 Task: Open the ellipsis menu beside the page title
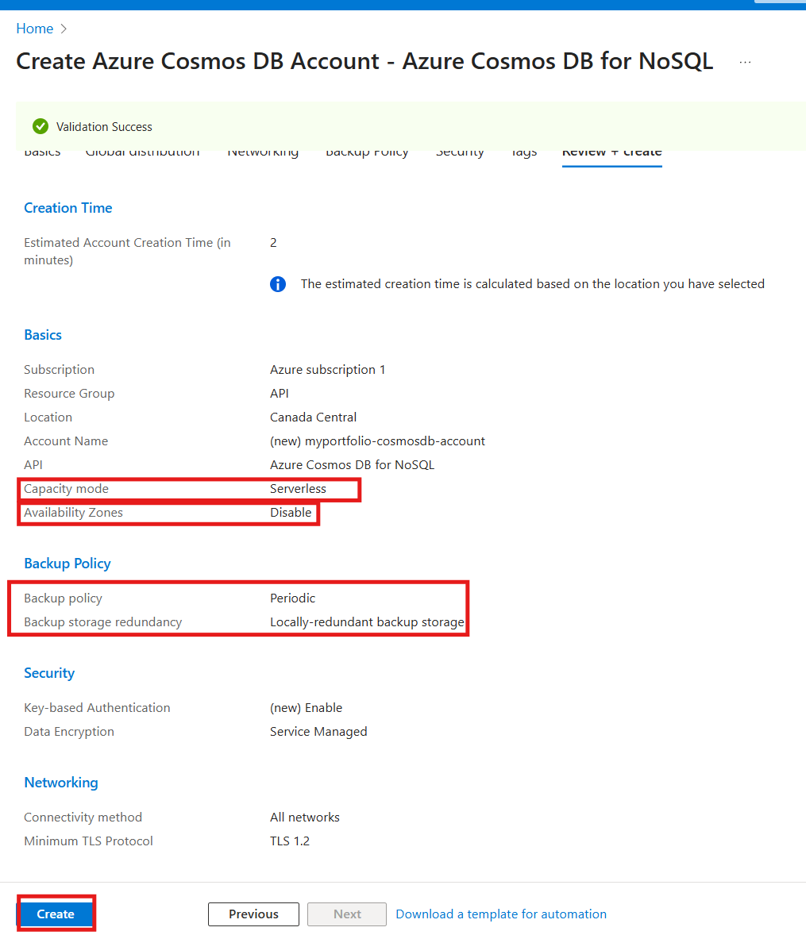tap(745, 61)
